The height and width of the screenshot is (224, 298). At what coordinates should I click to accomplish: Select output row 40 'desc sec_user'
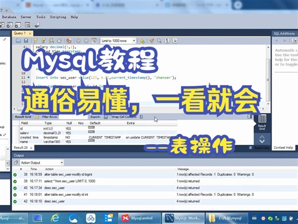[155, 188]
